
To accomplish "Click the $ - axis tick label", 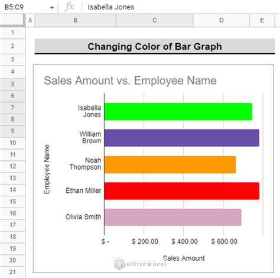I will [x=105, y=241].
